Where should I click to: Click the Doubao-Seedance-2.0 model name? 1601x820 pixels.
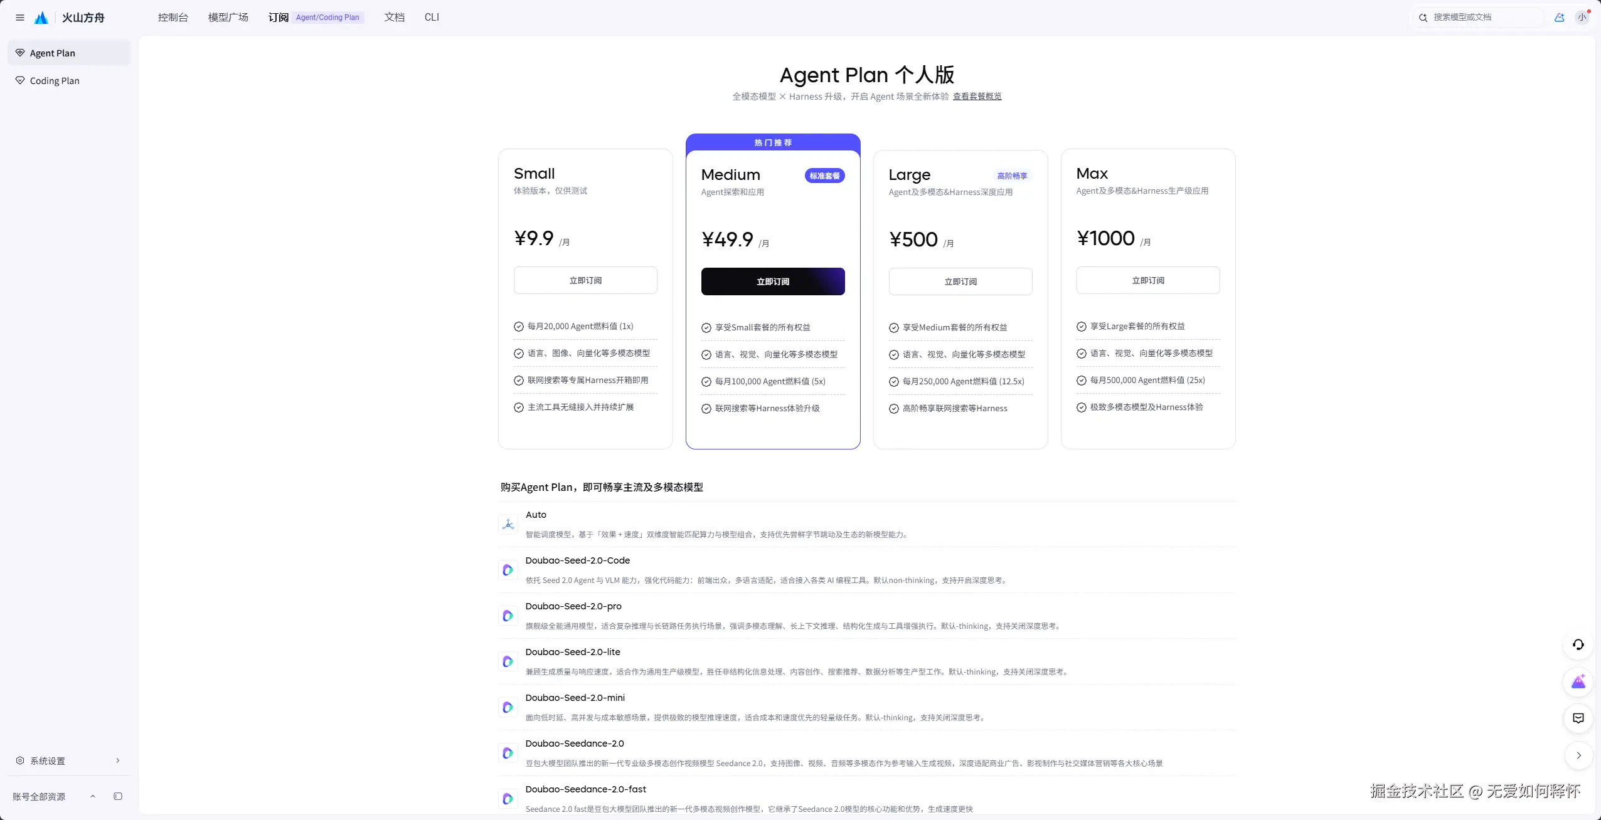575,744
